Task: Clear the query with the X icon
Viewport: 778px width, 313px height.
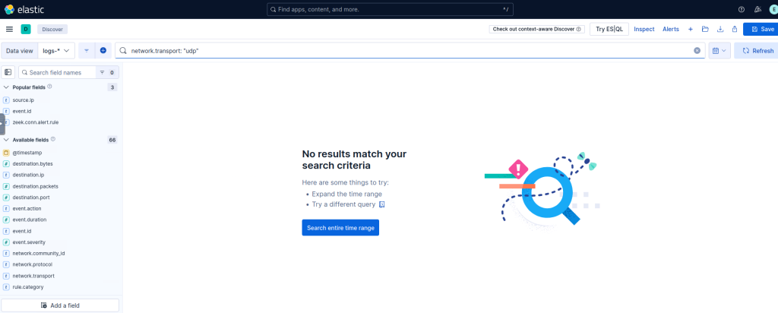Action: [697, 51]
